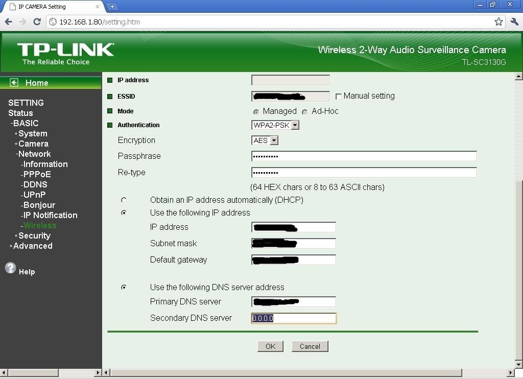Click the SETTING heading in sidebar
The height and width of the screenshot is (379, 523).
click(26, 103)
